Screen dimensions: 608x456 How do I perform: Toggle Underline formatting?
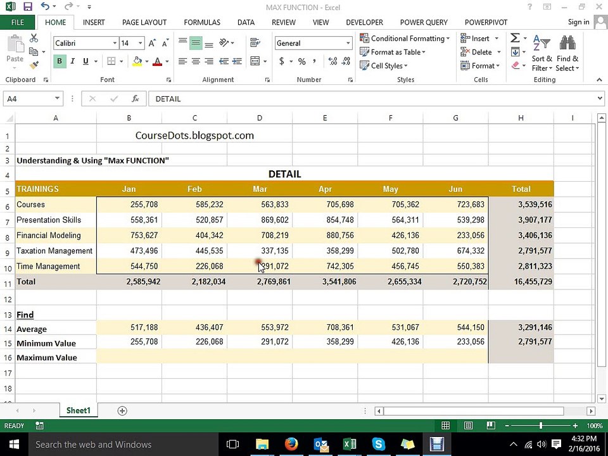(x=85, y=61)
